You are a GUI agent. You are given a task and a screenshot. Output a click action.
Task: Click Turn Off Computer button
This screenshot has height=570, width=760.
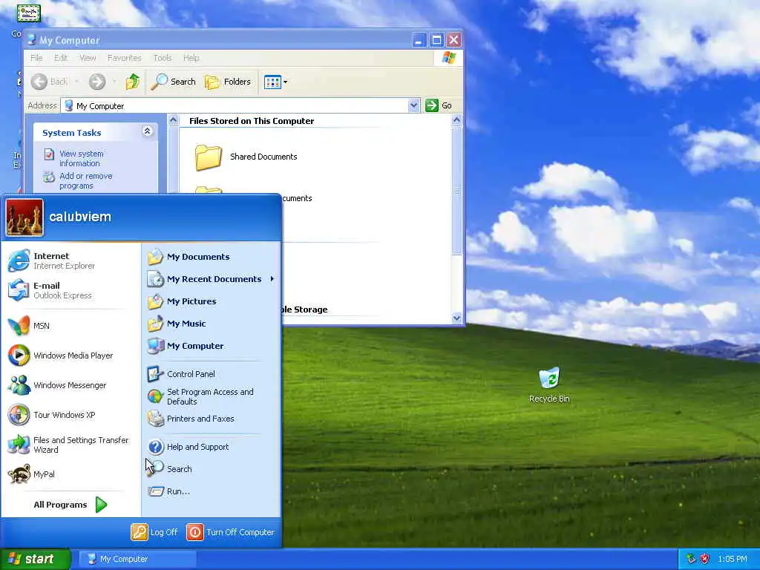point(230,532)
